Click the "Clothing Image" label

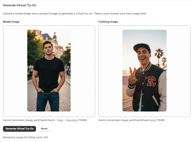point(108,22)
